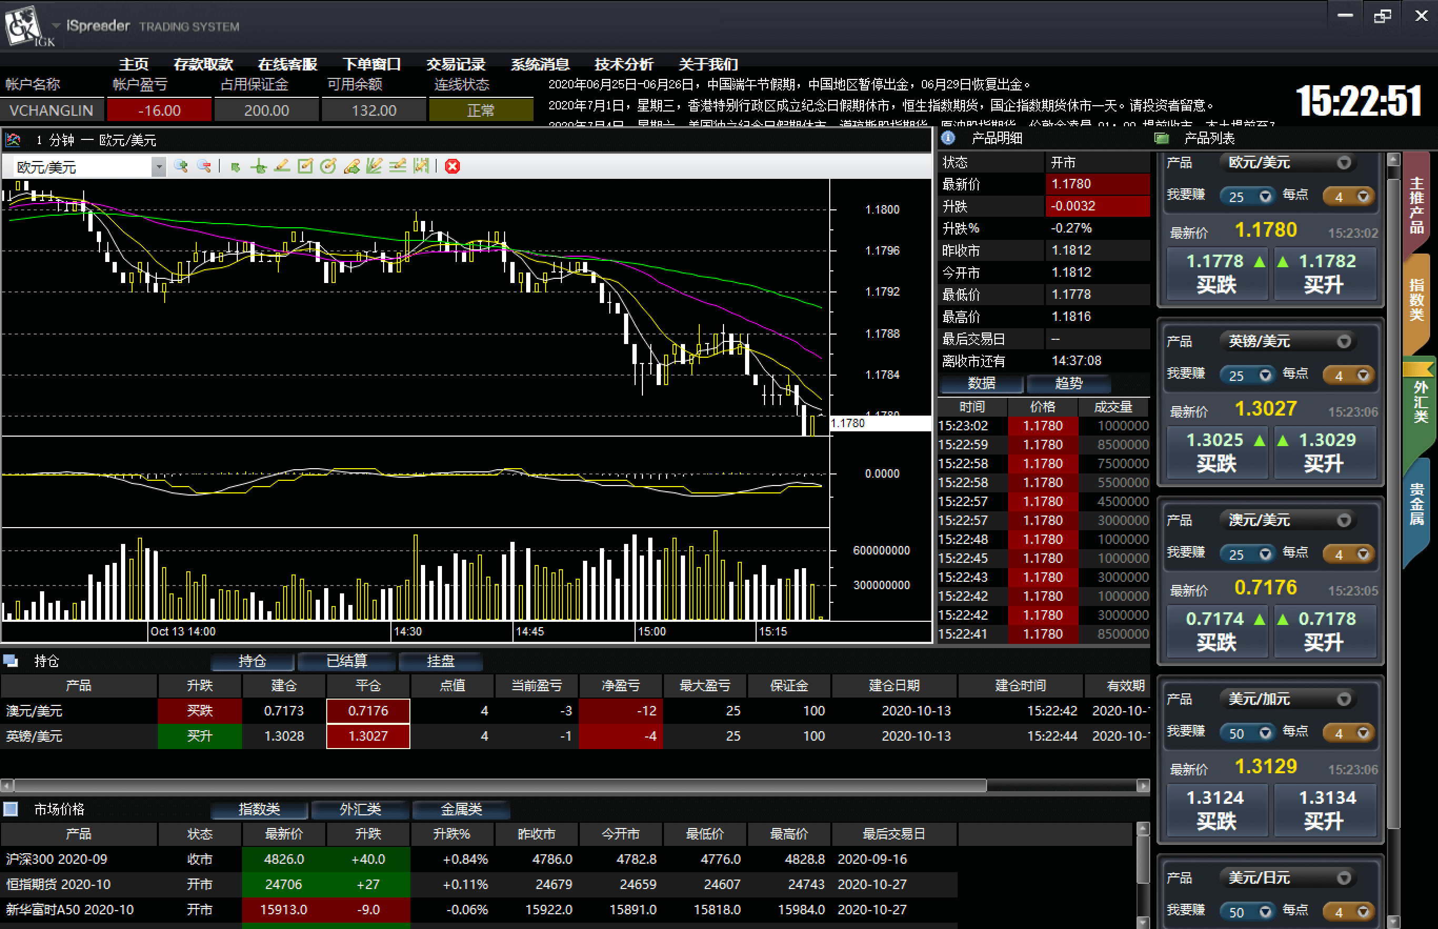Open the 存款取款 menu
The image size is (1438, 929).
pyautogui.click(x=203, y=64)
